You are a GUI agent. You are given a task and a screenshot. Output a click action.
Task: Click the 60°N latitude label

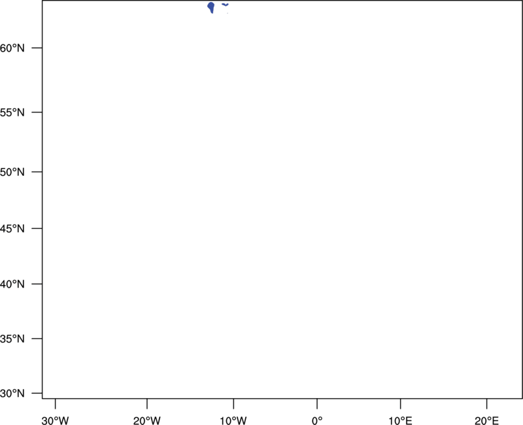click(x=12, y=48)
